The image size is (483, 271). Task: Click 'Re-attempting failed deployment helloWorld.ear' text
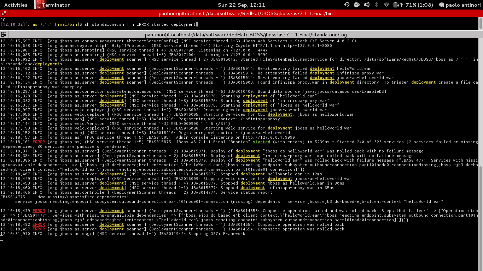(x=314, y=68)
